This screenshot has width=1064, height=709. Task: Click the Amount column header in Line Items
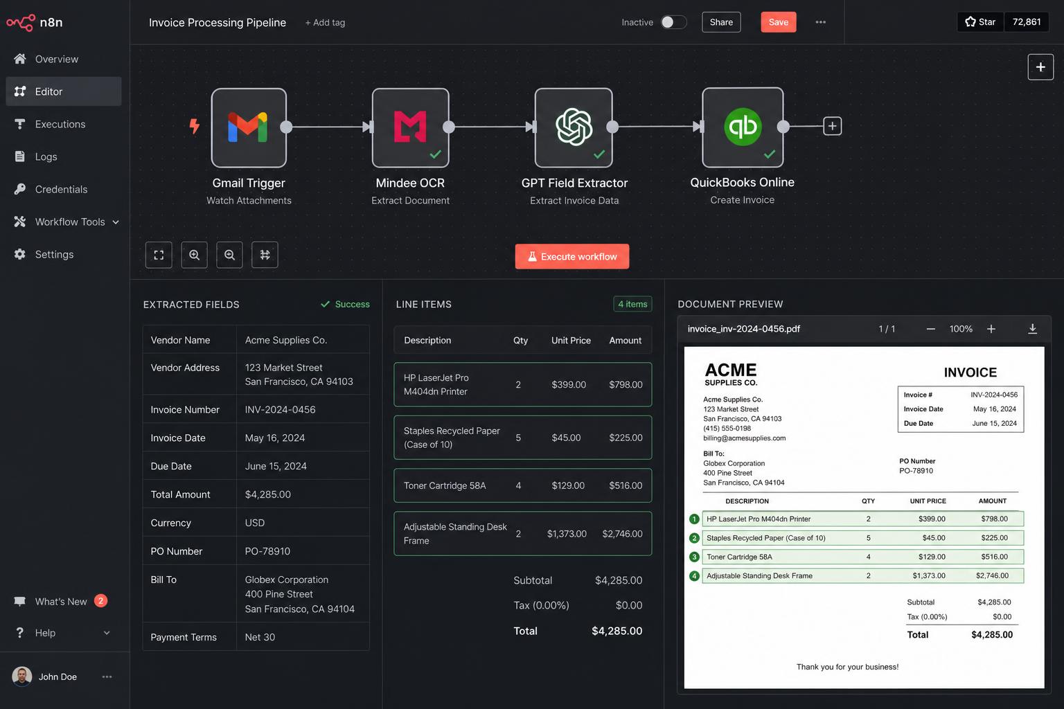pyautogui.click(x=625, y=340)
